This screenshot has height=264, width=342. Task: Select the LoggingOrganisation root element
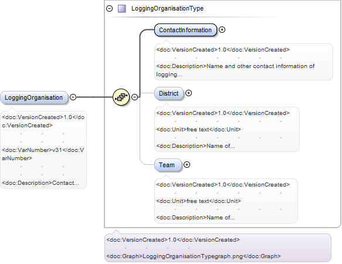[34, 97]
